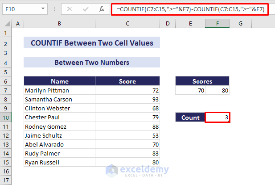Image resolution: width=275 pixels, height=185 pixels.
Task: Click the Select All corner triangle
Action: (6, 24)
